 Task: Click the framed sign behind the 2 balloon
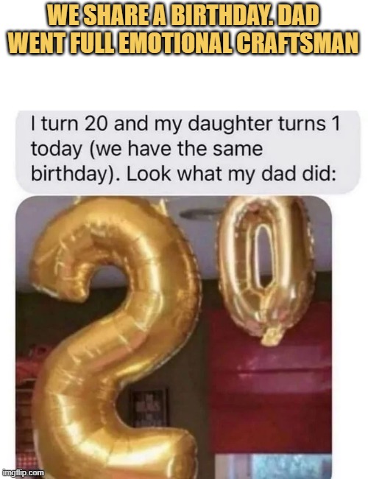pos(149,408)
